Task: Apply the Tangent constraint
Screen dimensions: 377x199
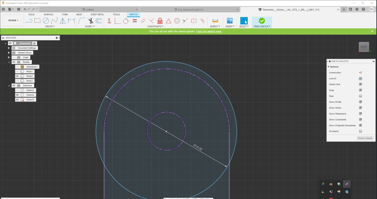Action: pos(126,21)
